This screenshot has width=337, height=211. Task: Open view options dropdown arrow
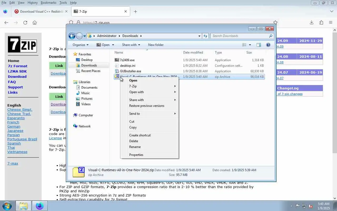250,45
